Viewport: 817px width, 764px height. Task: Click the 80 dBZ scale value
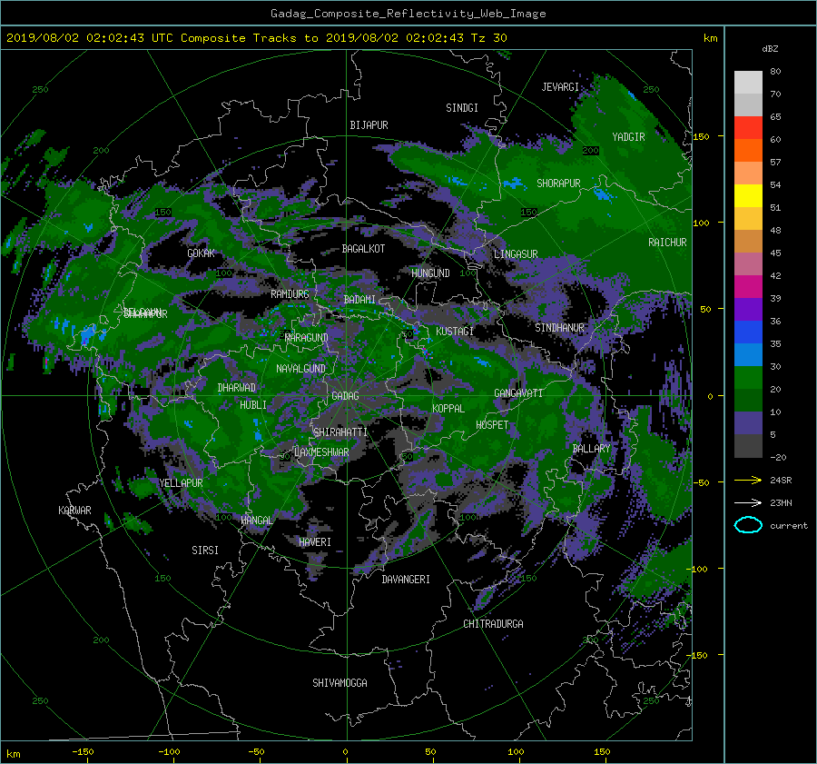[775, 72]
